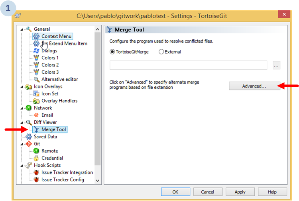This screenshot has width=299, height=201.
Task: Select Icon Set in the tree
Action: 50,94
